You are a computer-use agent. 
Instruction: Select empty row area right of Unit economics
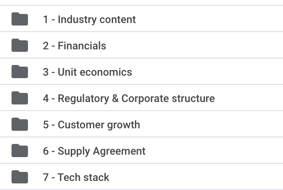(x=207, y=72)
